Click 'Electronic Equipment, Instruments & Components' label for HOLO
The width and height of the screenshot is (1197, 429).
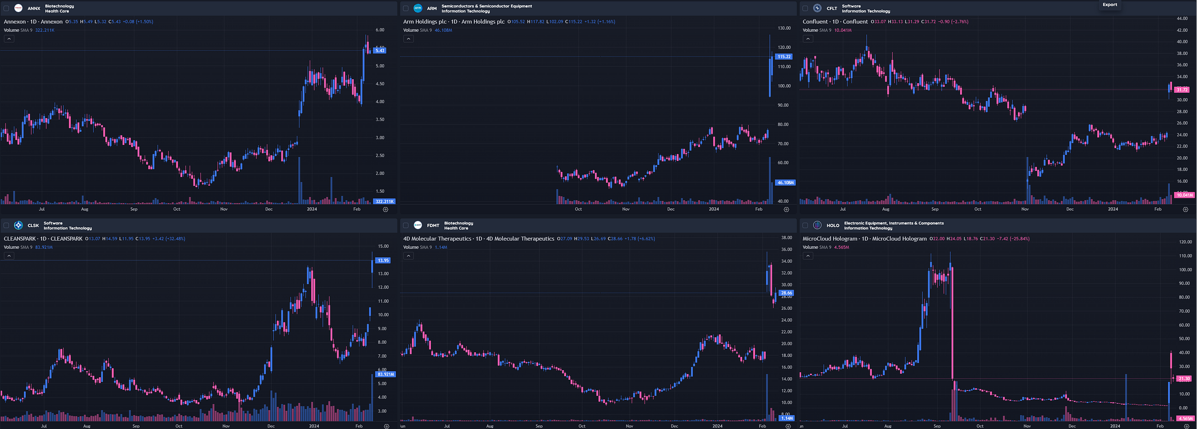[x=894, y=223]
